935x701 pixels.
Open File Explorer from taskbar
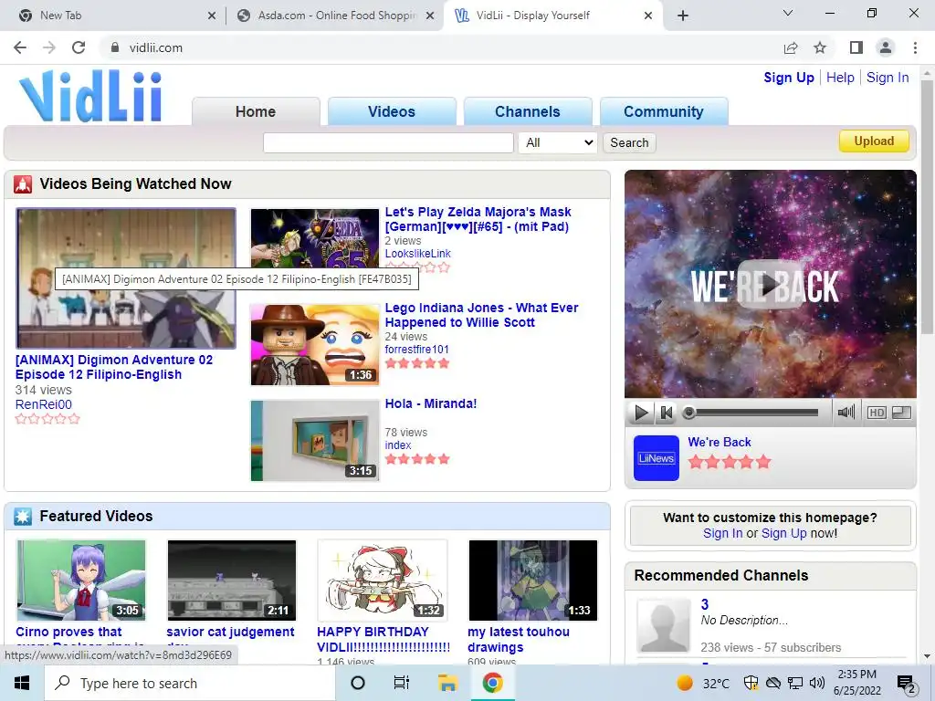tap(447, 683)
